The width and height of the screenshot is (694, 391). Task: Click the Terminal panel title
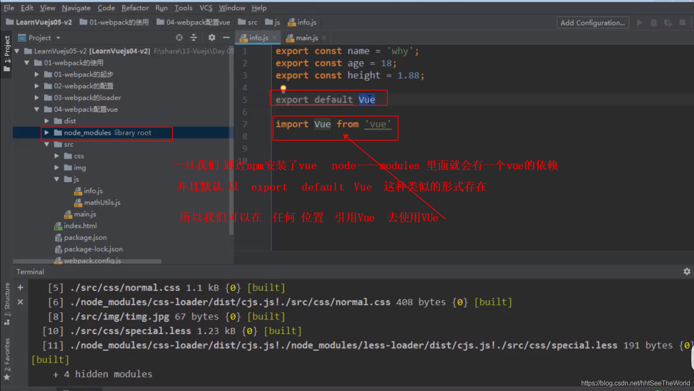(x=30, y=272)
